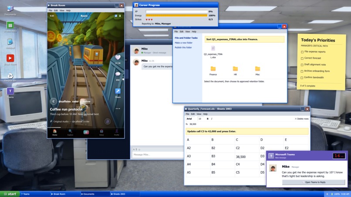Click Publish this folder link
The image size is (351, 197).
tap(183, 47)
